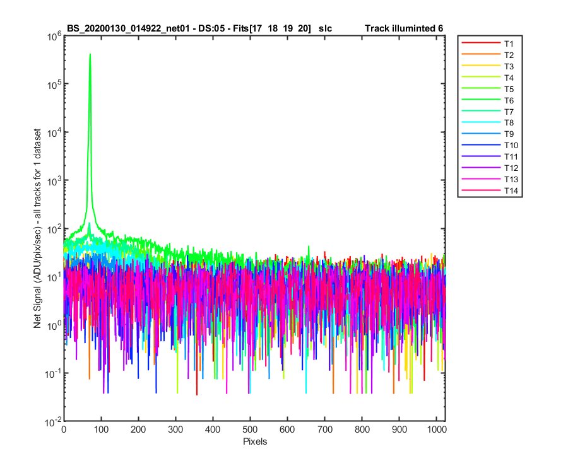
Task: Click the blue T10 legend line sample
Action: [481, 145]
